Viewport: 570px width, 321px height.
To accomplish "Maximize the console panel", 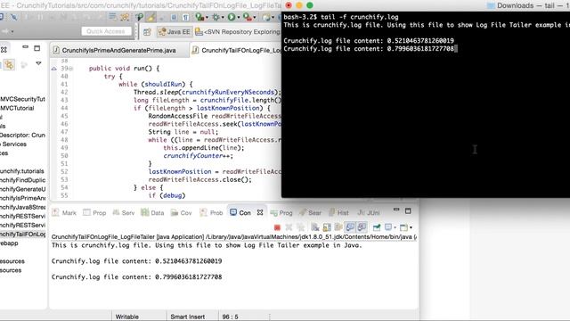I will [x=408, y=210].
